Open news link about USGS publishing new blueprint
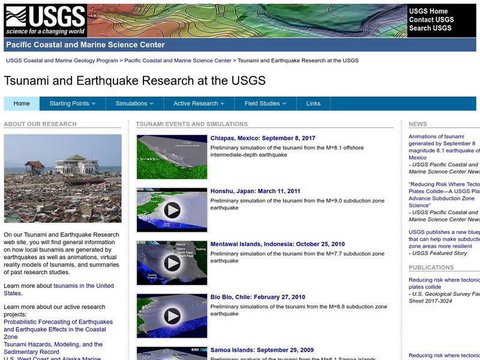 [x=444, y=239]
